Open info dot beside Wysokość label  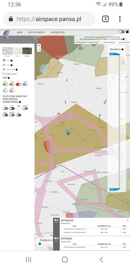pos(123,49)
